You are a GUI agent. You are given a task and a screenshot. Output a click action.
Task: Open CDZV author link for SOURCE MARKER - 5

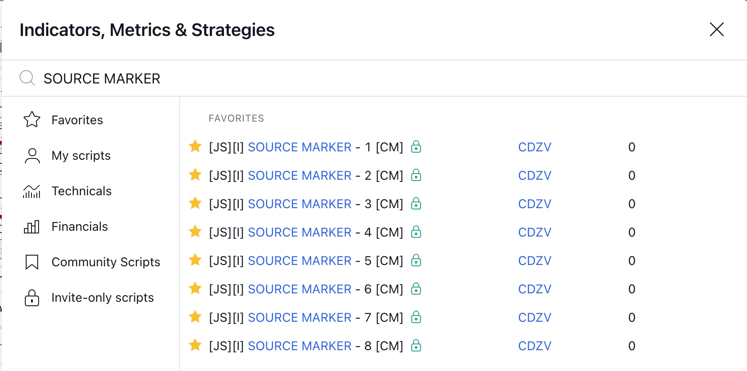click(535, 261)
